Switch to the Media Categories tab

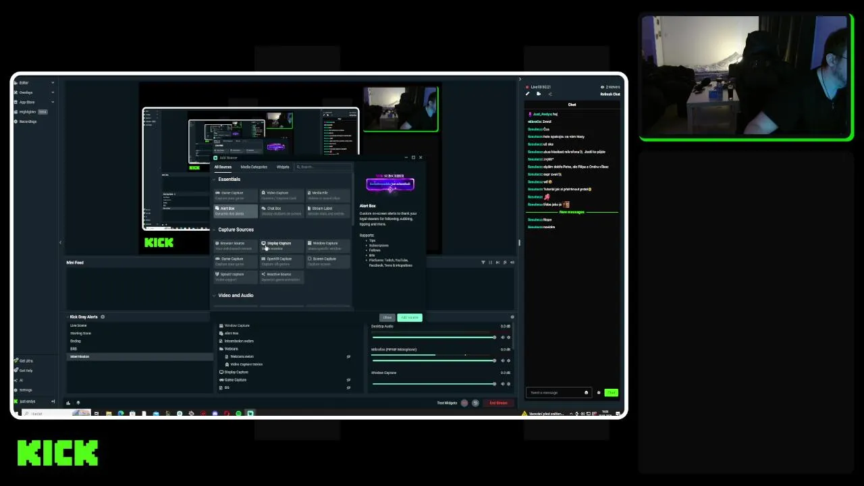point(254,167)
